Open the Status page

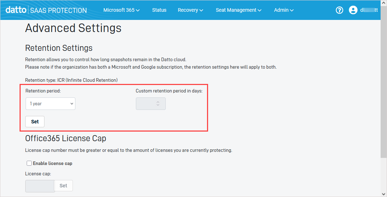[x=159, y=10]
